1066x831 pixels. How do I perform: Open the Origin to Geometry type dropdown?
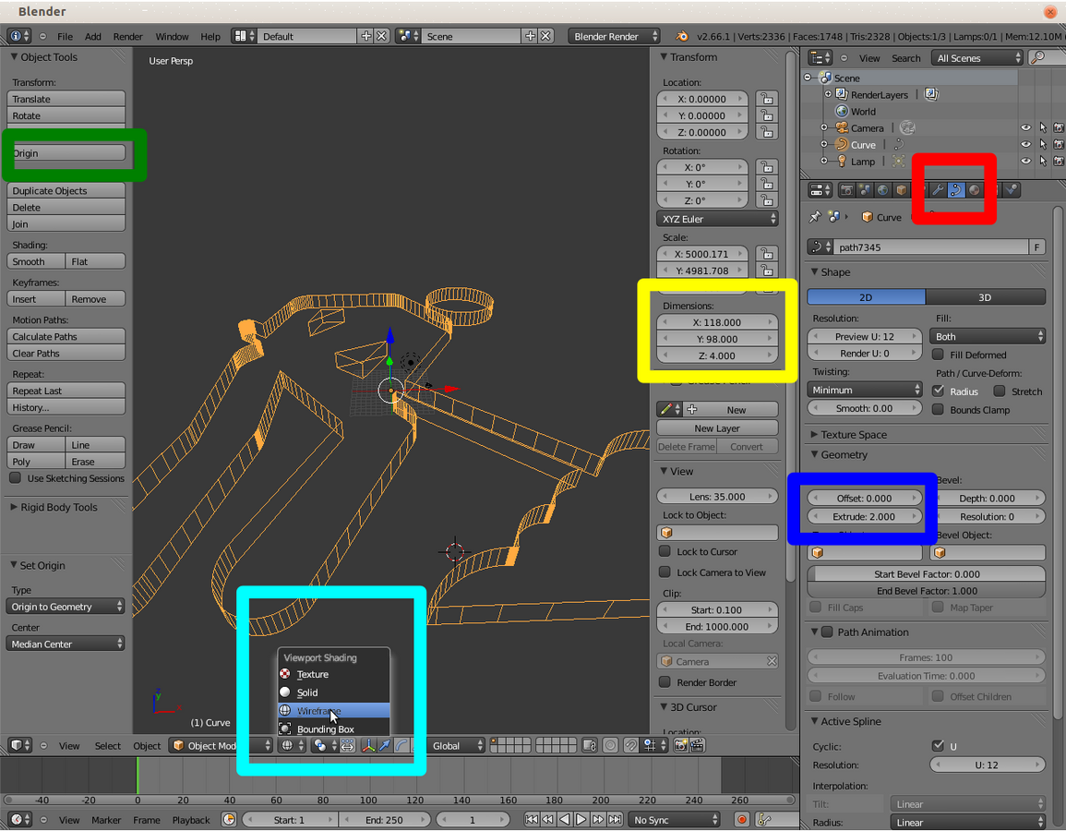[x=66, y=607]
